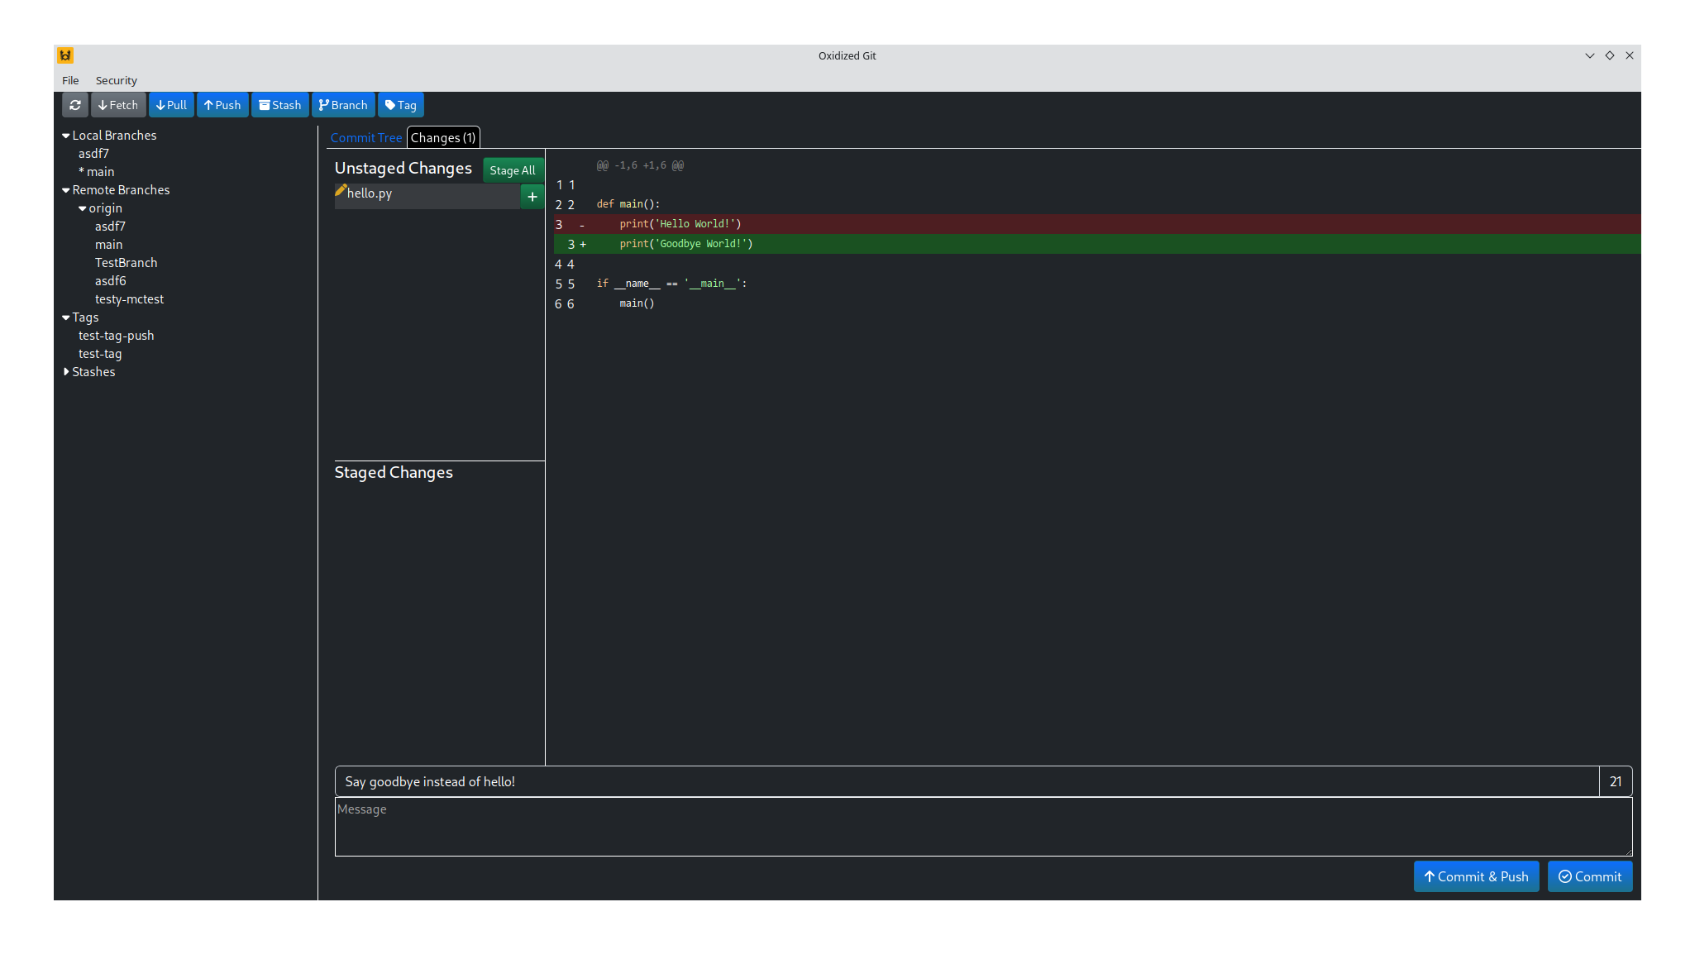Viewport: 1695px width, 964px height.
Task: Collapse the Remote Branches section
Action: click(x=66, y=190)
